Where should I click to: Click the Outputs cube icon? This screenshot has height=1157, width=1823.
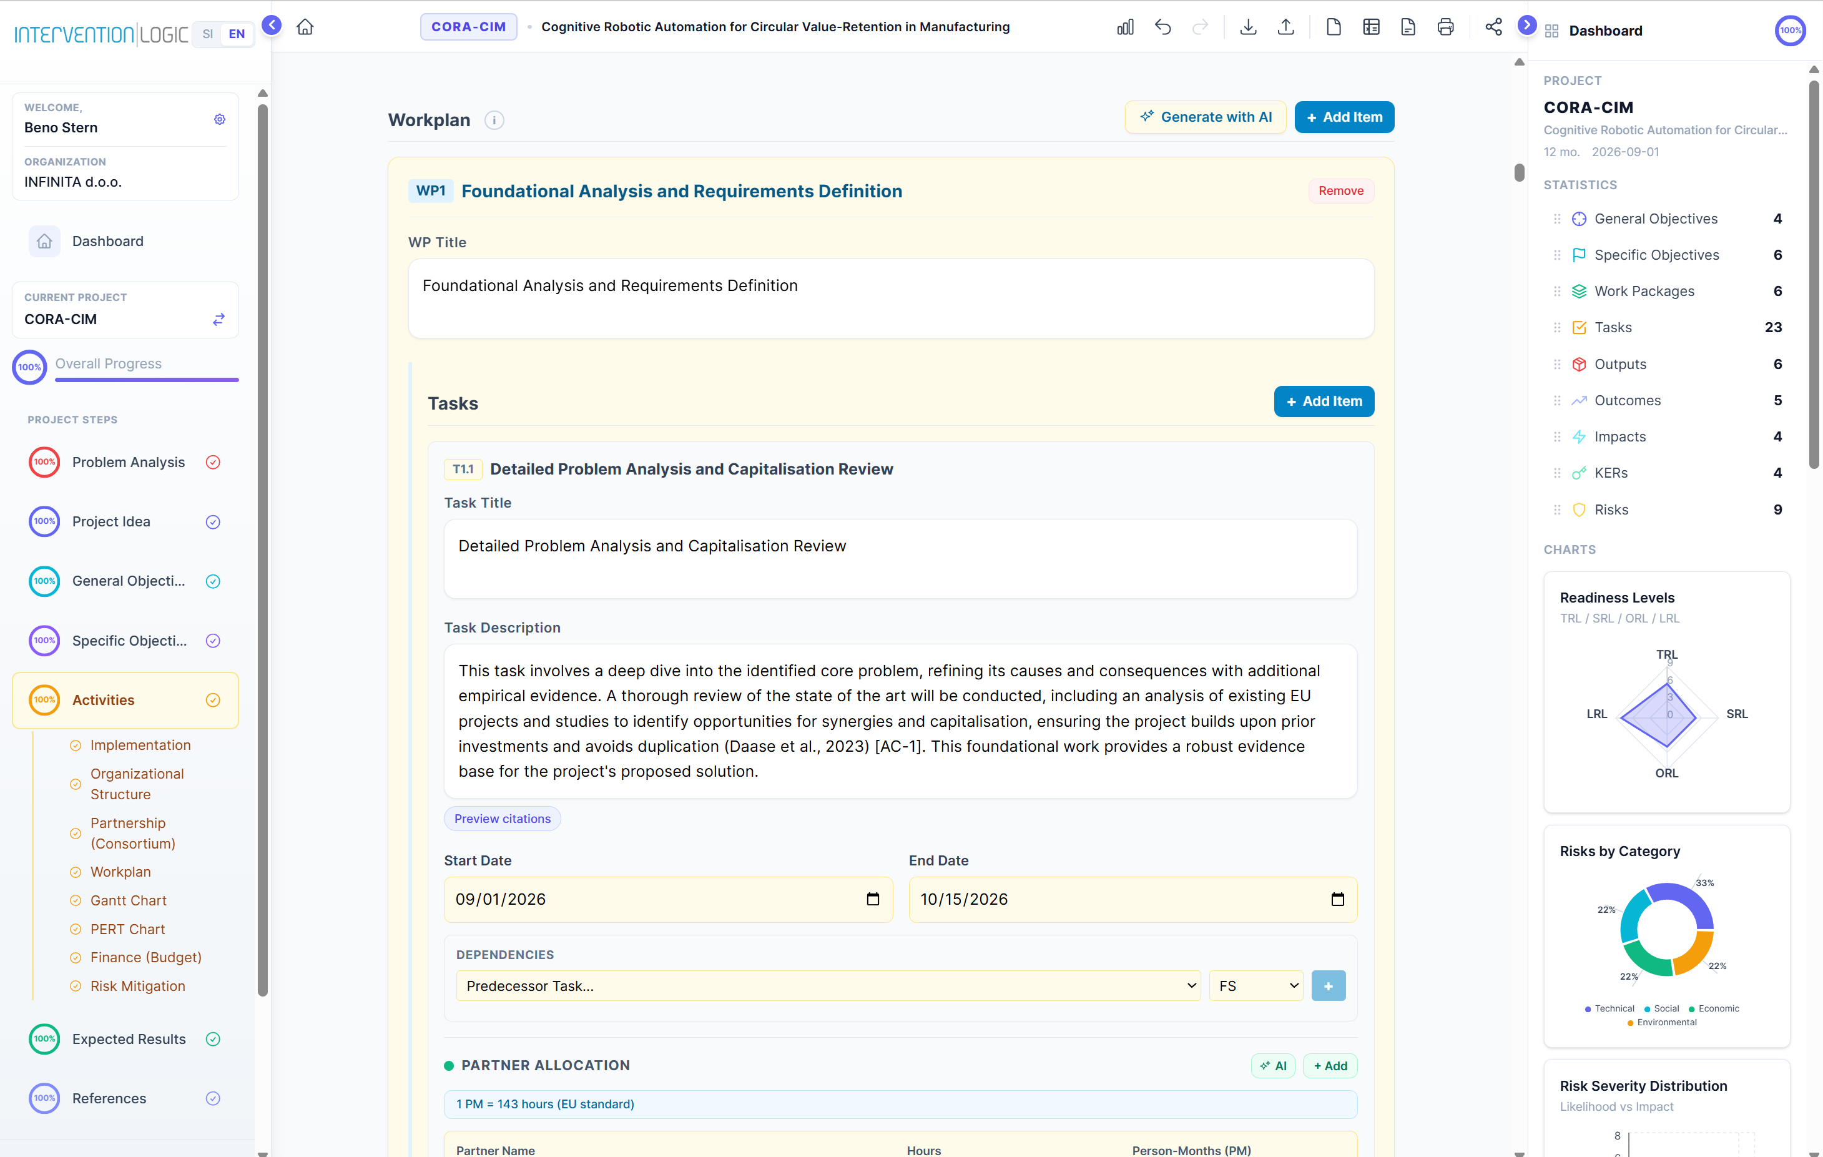click(x=1580, y=364)
